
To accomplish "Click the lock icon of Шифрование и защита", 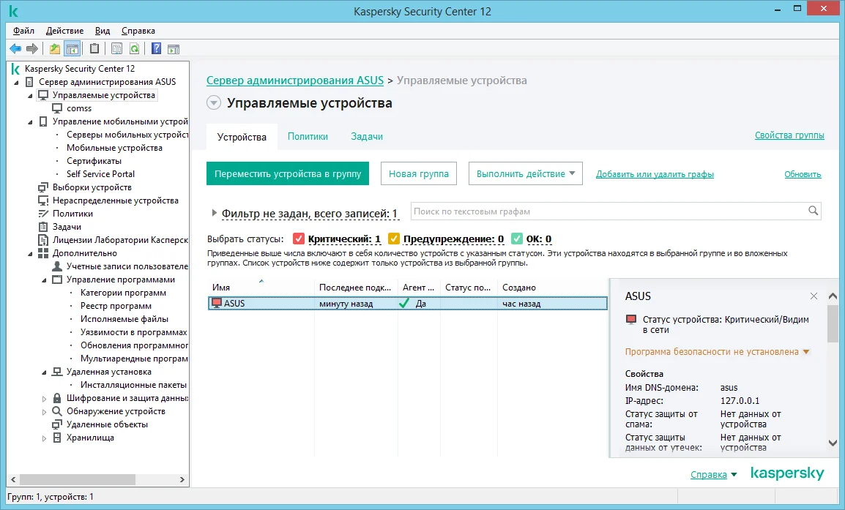I will (57, 398).
